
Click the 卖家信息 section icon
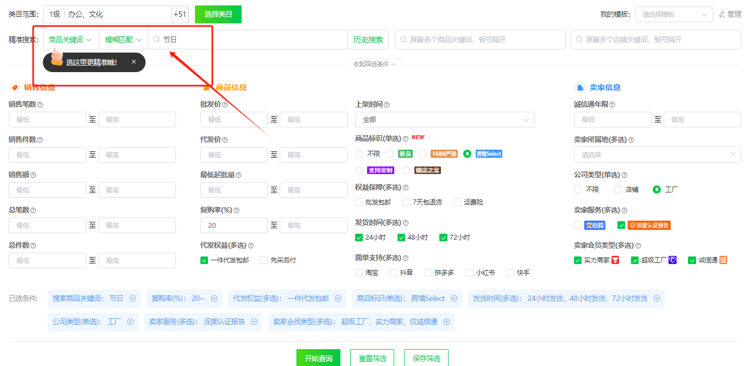(579, 87)
